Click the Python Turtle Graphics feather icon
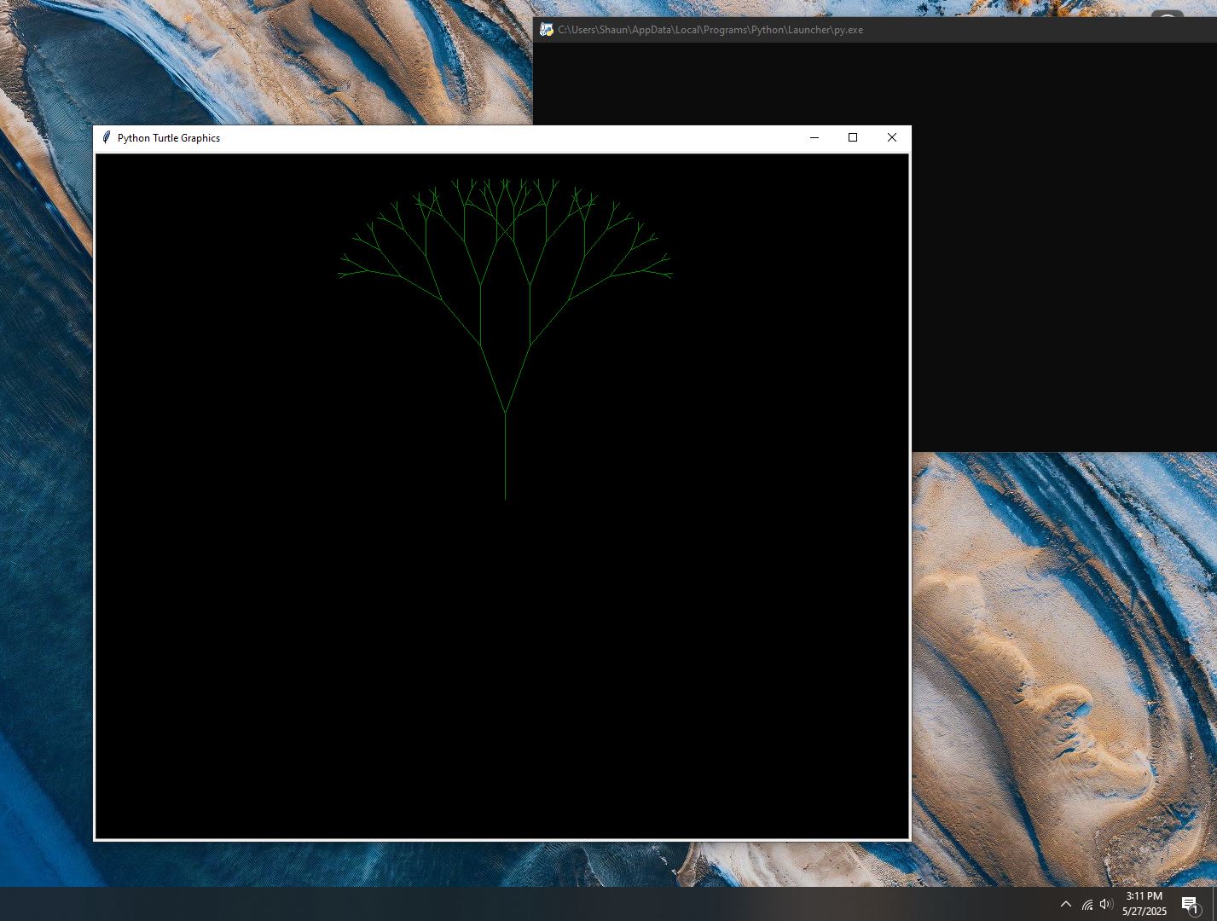 pos(107,137)
